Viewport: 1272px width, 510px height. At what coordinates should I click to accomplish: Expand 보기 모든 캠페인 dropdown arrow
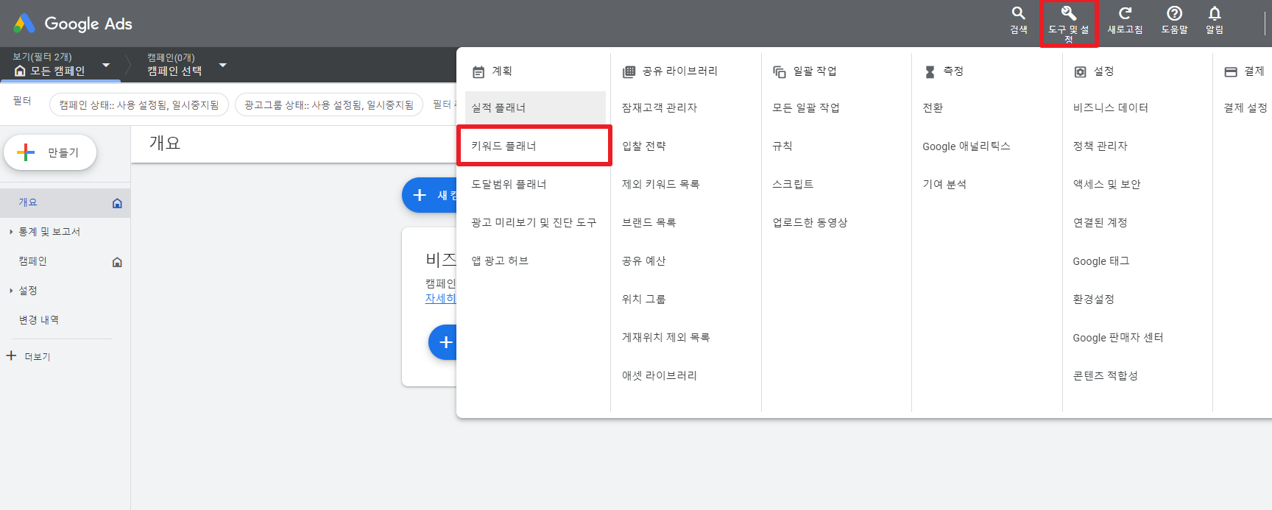106,65
